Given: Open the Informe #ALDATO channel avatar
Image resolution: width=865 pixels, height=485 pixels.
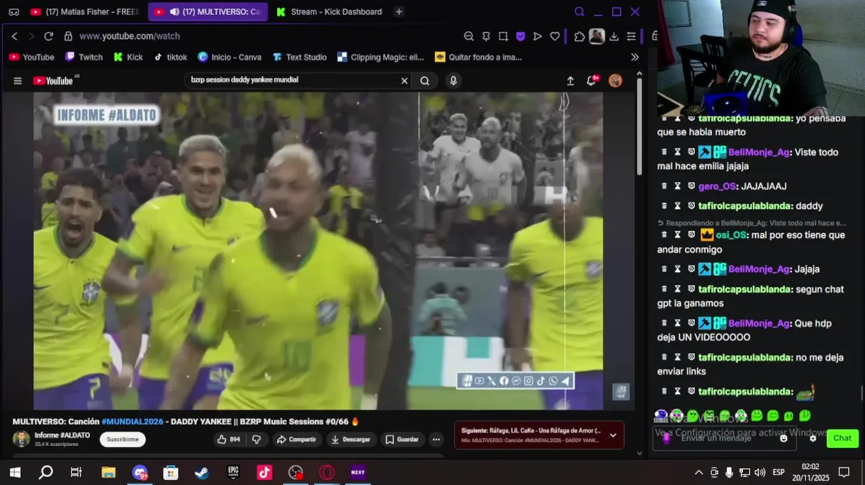Looking at the screenshot, I should [x=21, y=439].
